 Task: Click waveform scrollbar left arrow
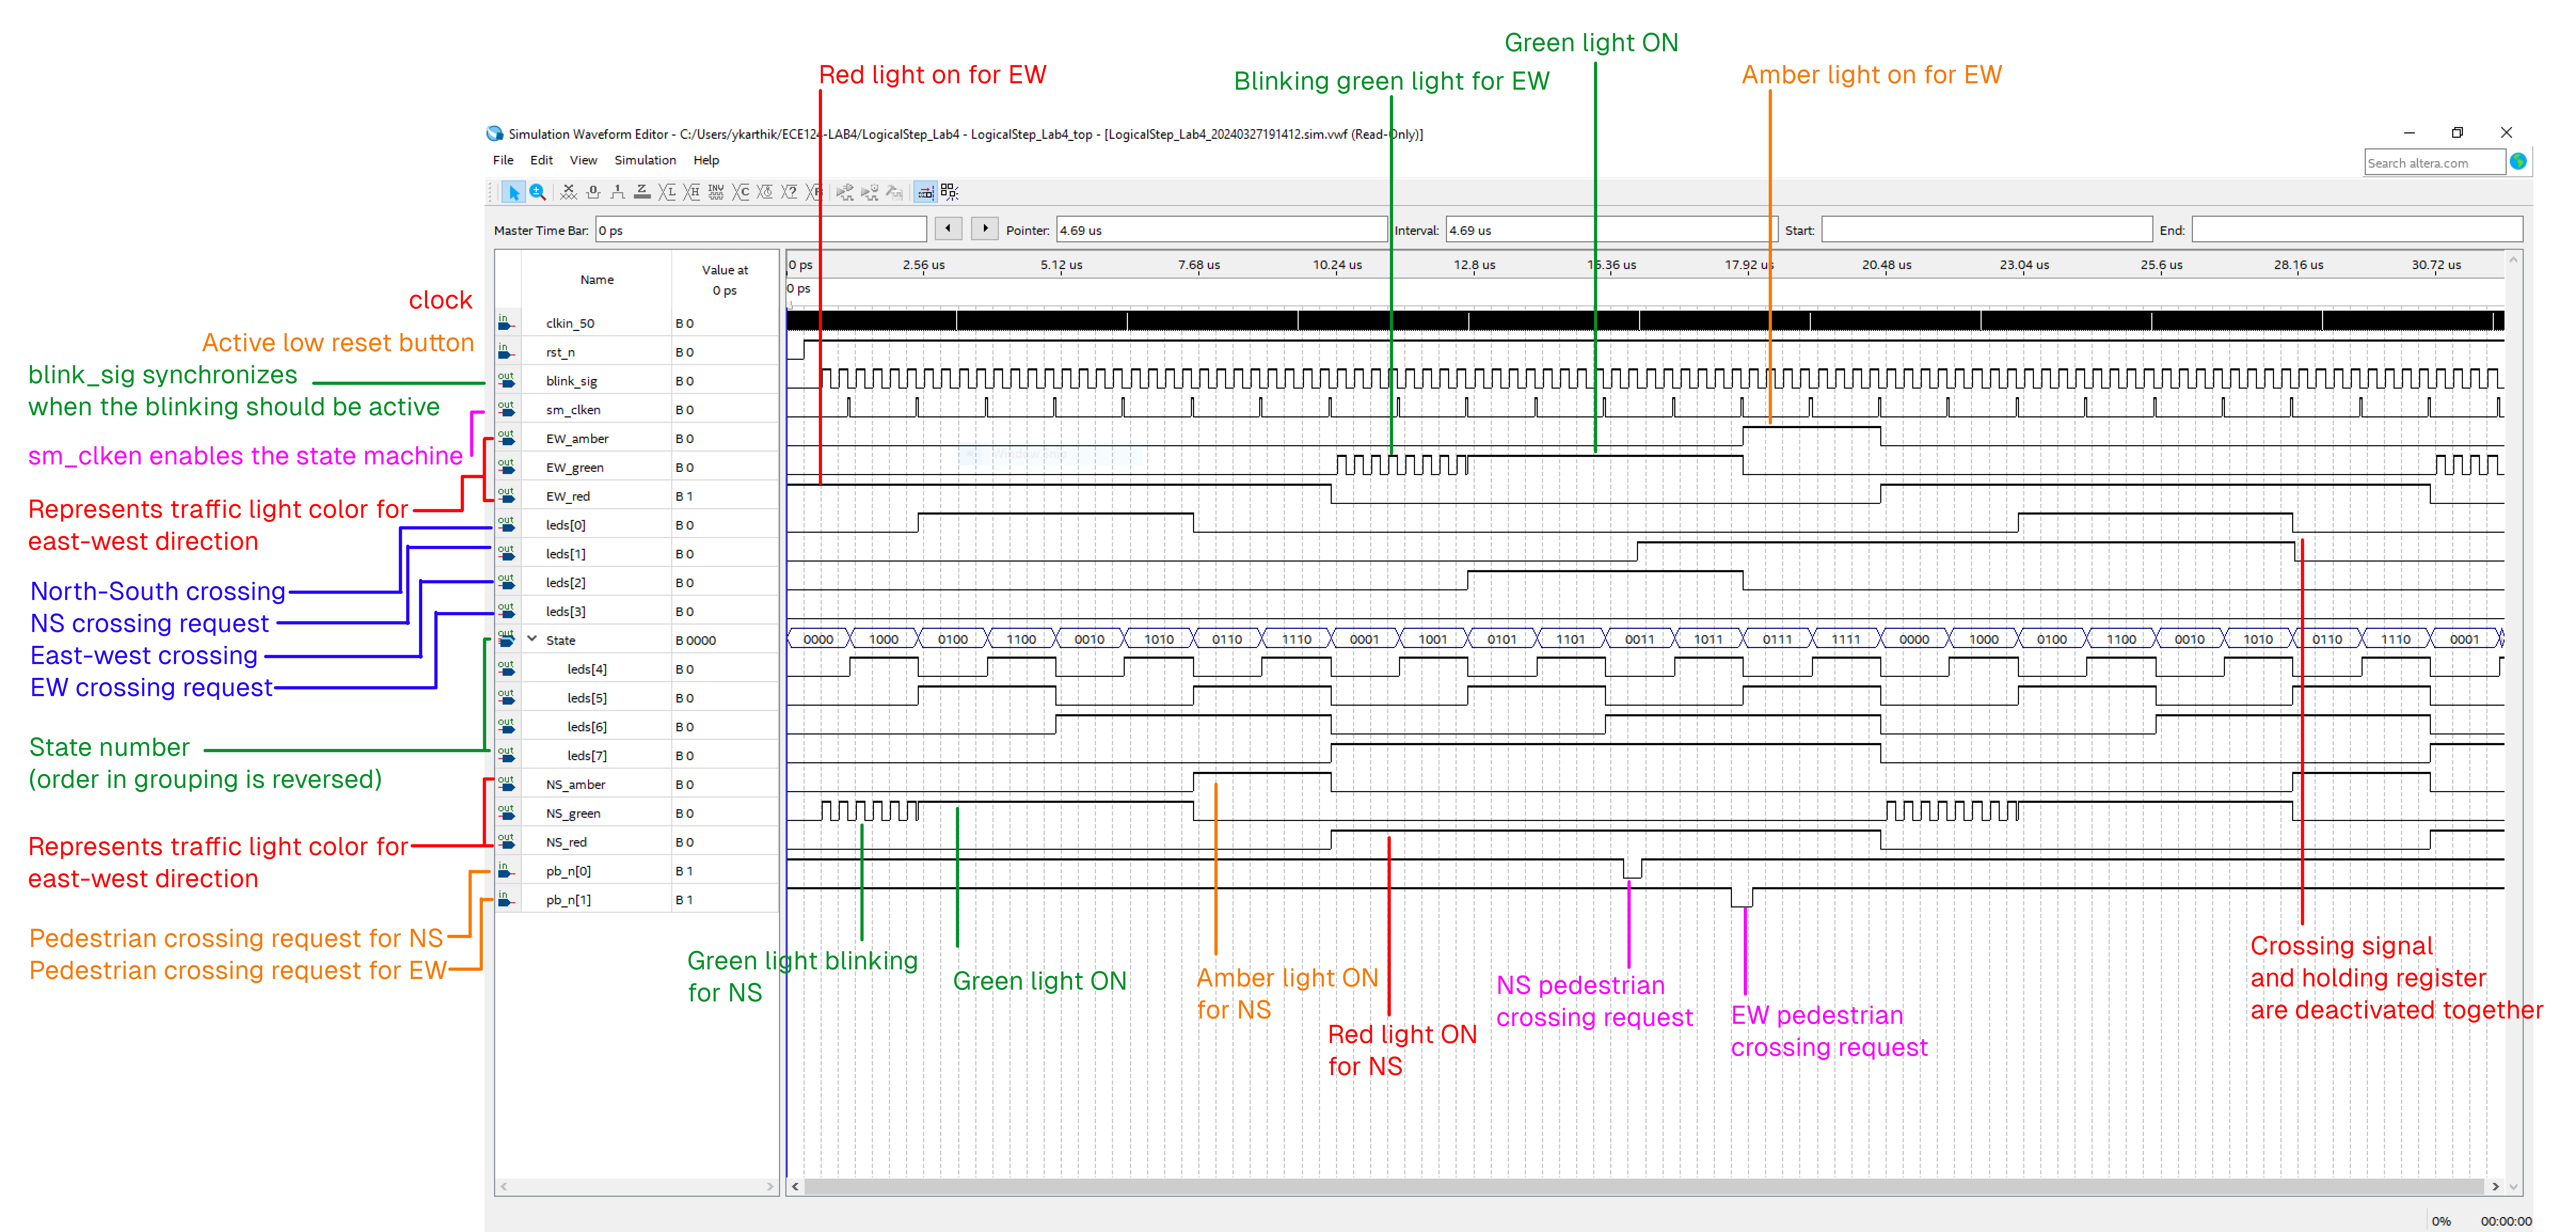coord(795,1186)
